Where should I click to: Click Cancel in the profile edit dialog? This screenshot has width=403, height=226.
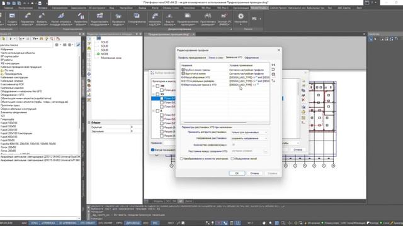click(254, 173)
